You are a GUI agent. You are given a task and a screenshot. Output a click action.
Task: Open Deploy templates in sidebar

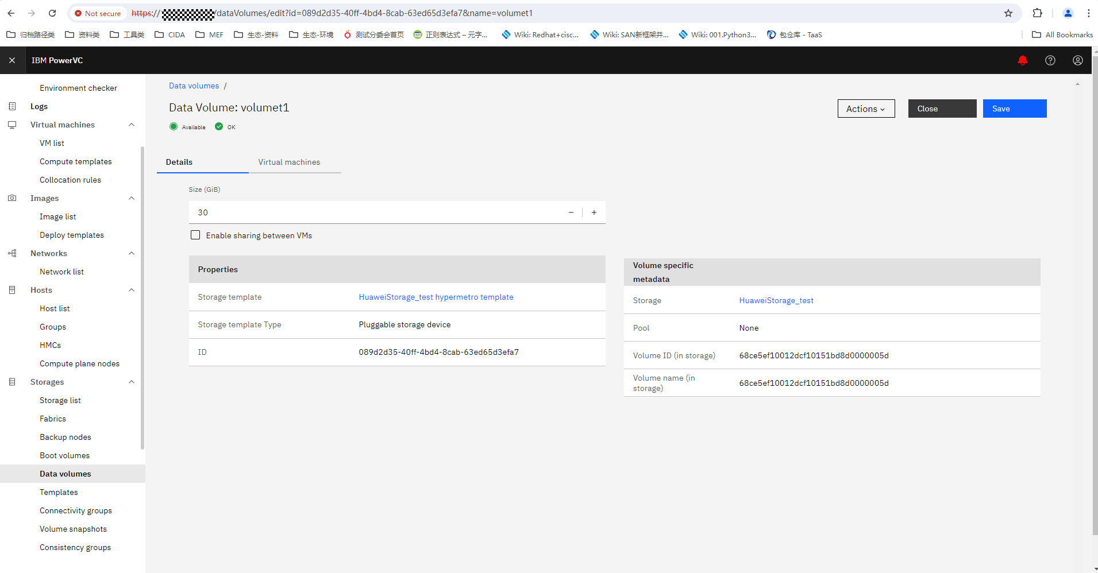(72, 235)
